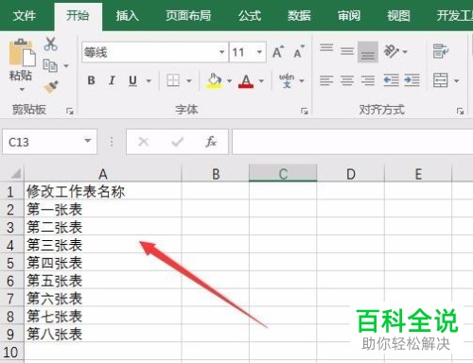Image resolution: width=473 pixels, height=363 pixels.
Task: Expand fill color dropdown arrow
Action: (x=229, y=81)
